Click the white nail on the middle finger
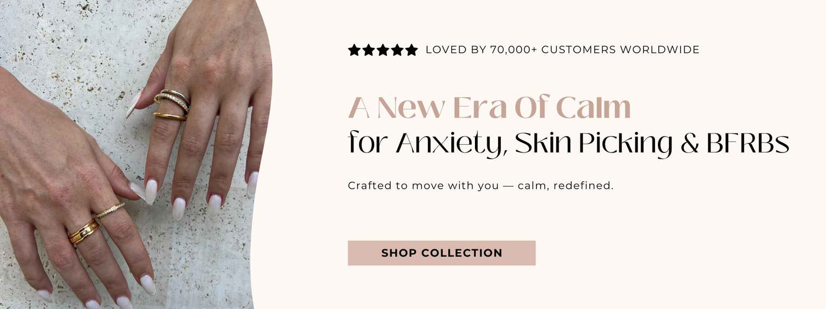Screen dimensions: 826x309 179,208
